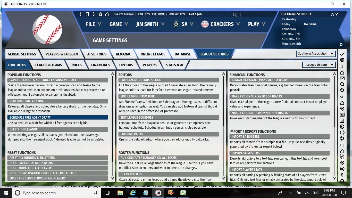Image resolution: width=352 pixels, height=198 pixels.
Task: Open the AI Settings tab
Action: [97, 54]
